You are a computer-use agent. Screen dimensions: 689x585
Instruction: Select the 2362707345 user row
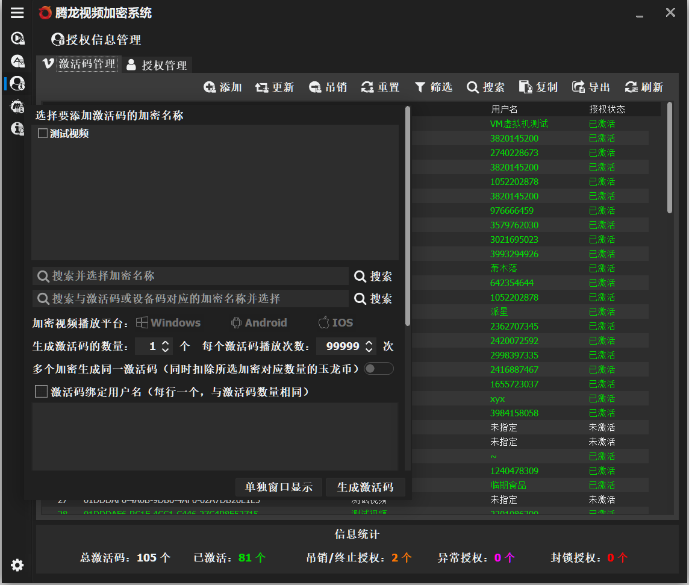click(x=529, y=326)
